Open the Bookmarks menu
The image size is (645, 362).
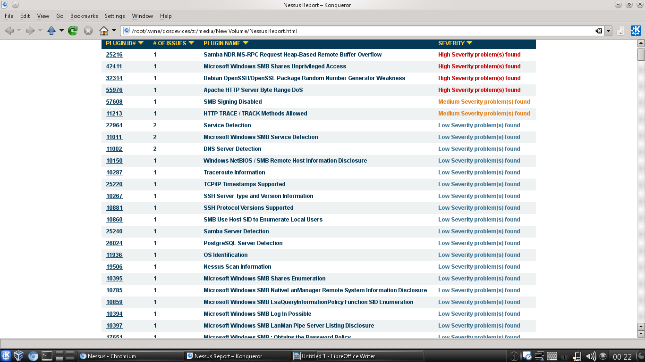84,16
